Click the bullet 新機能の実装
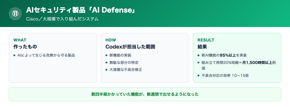 tap(120, 55)
